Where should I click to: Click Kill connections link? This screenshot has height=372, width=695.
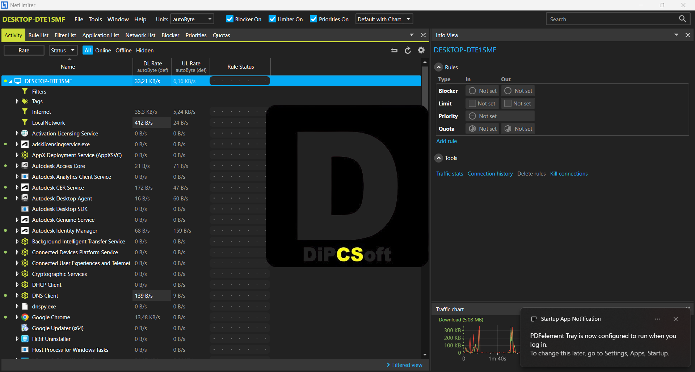coord(569,173)
